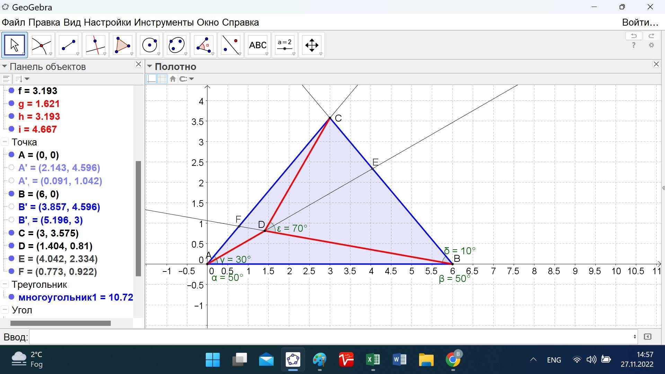Open the Инструменты menu
665x374 pixels.
(x=164, y=23)
